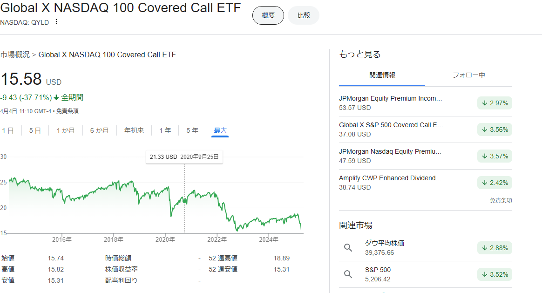Click the 3.57% change badge for JPMorgan Nasdaq Equity

(495, 156)
